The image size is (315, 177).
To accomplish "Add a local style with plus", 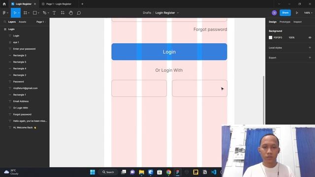I will pyautogui.click(x=310, y=48).
